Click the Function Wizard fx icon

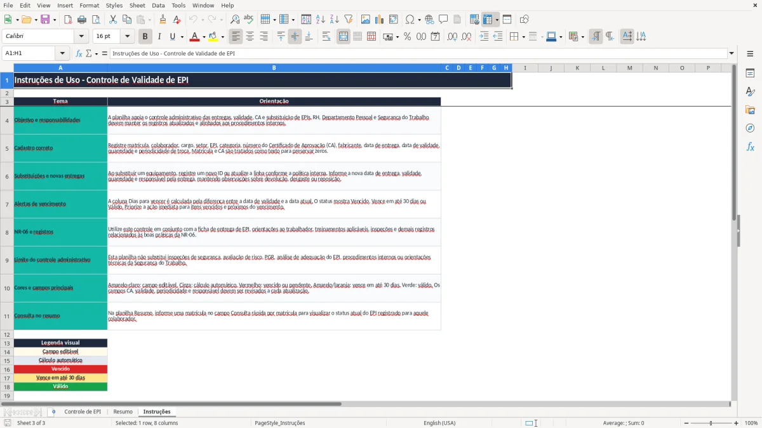pyautogui.click(x=79, y=53)
